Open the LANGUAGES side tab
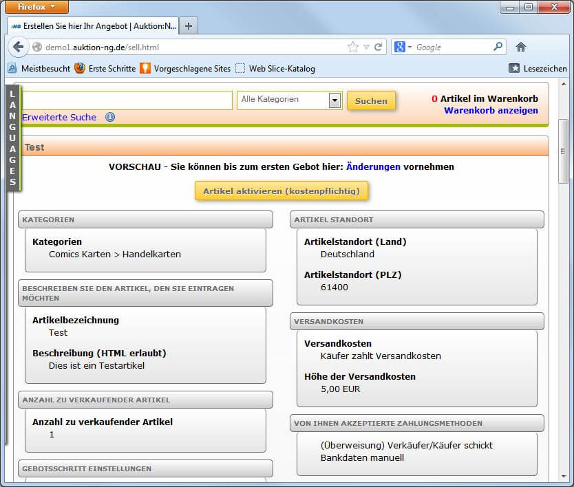The width and height of the screenshot is (574, 487). click(13, 138)
